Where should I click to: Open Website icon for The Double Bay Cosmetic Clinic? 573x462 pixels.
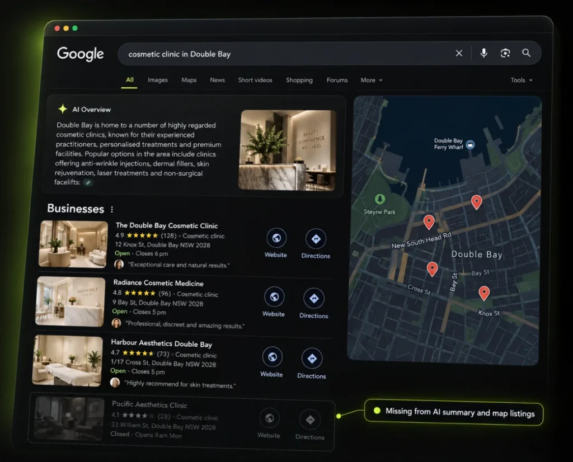click(276, 238)
